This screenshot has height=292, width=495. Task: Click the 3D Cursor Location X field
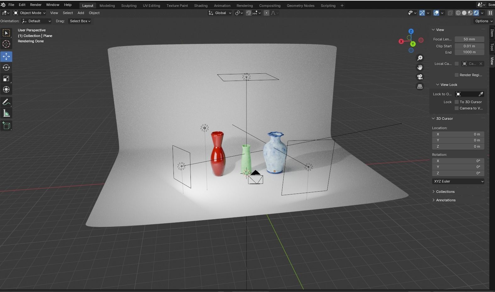458,134
